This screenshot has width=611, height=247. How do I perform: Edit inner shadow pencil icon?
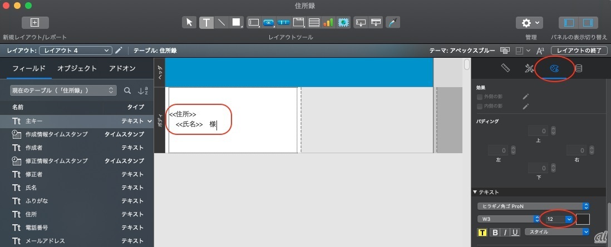pyautogui.click(x=526, y=106)
